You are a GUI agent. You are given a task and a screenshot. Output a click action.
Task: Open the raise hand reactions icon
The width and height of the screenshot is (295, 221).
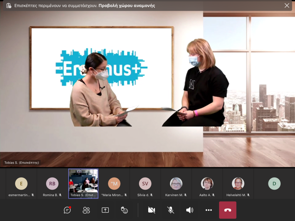pyautogui.click(x=124, y=210)
